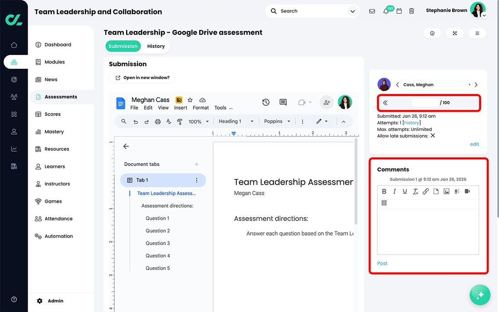Click the Share document icon
The image size is (499, 312).
(327, 102)
